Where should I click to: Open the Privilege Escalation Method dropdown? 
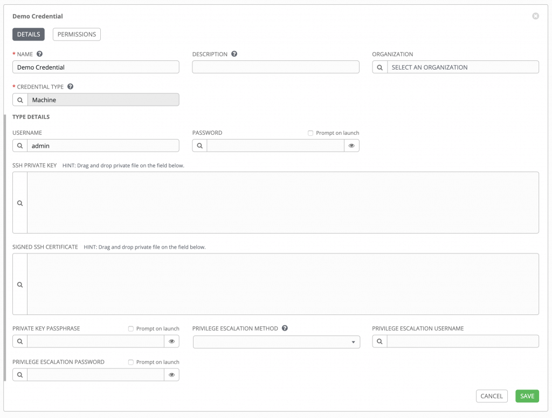click(x=277, y=342)
